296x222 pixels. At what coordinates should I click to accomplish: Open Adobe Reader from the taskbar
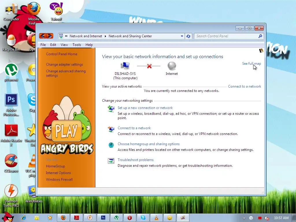[x=77, y=218]
